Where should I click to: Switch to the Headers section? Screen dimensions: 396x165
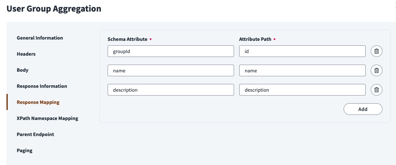coord(26,54)
